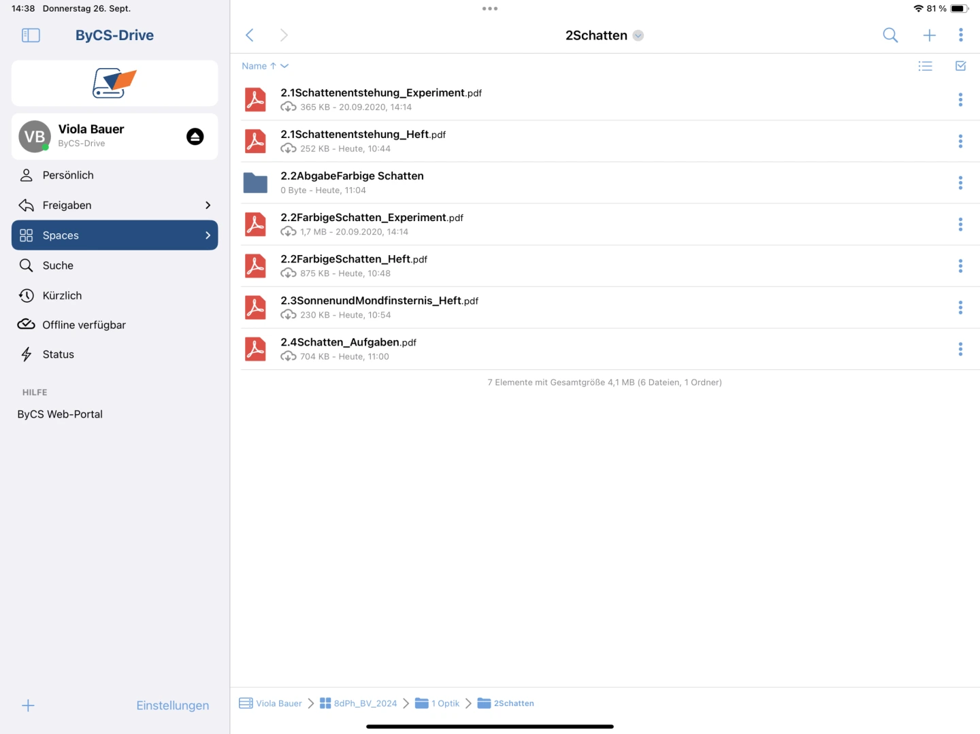This screenshot has width=980, height=734.
Task: Open Einstellungen
Action: (172, 705)
